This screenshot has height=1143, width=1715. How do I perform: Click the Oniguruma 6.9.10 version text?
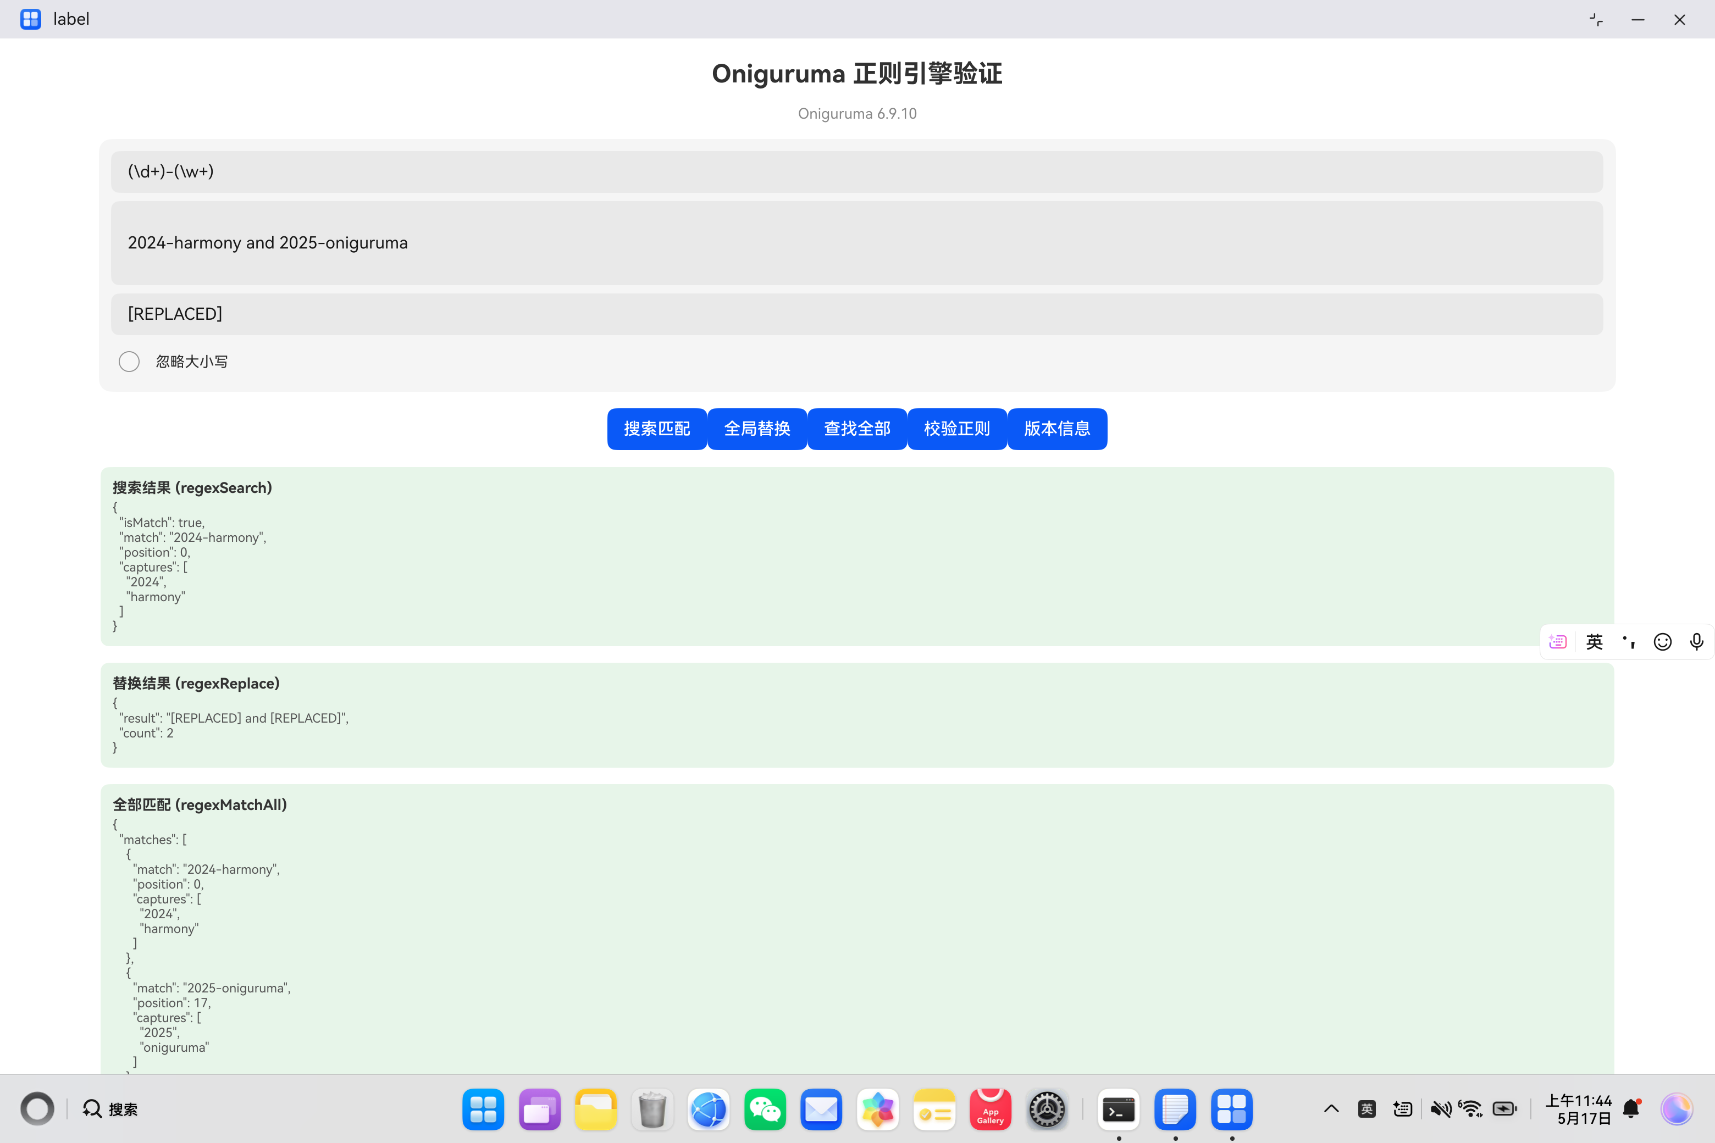coord(858,114)
